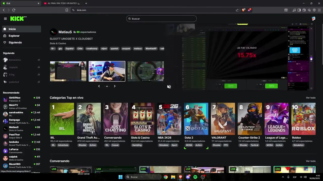Go back in browser history
Image resolution: width=323 pixels, height=181 pixels.
(x=4, y=10)
